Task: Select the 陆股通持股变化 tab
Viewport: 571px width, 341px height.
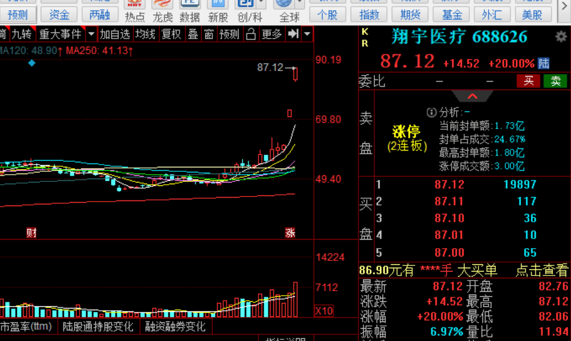Action: [98, 326]
